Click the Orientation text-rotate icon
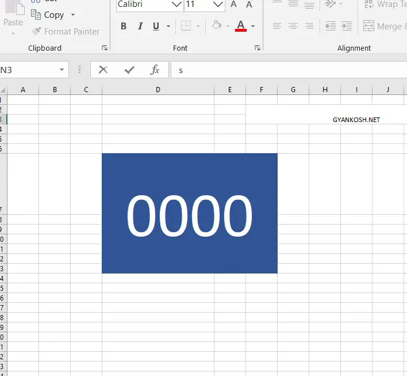Screen dimensions: 407x376 click(x=331, y=3)
